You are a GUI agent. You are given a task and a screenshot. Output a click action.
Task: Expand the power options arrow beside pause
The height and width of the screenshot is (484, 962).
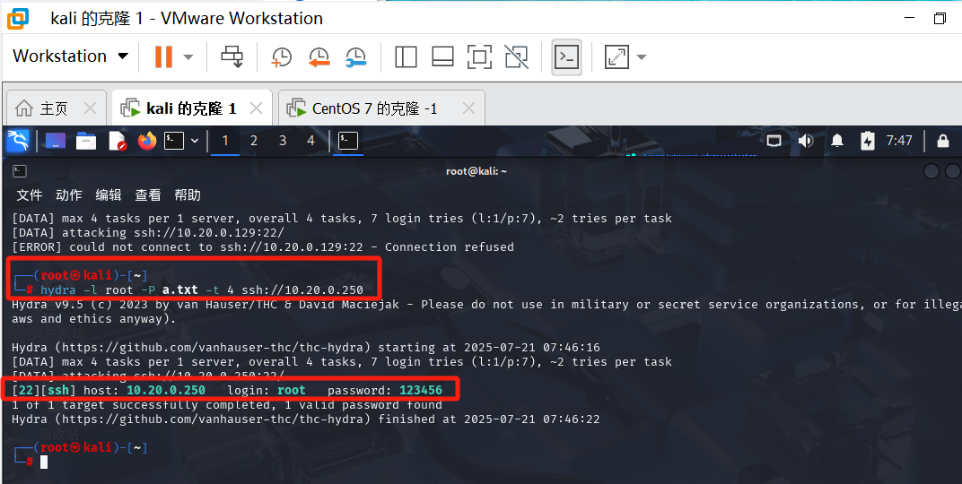point(188,57)
